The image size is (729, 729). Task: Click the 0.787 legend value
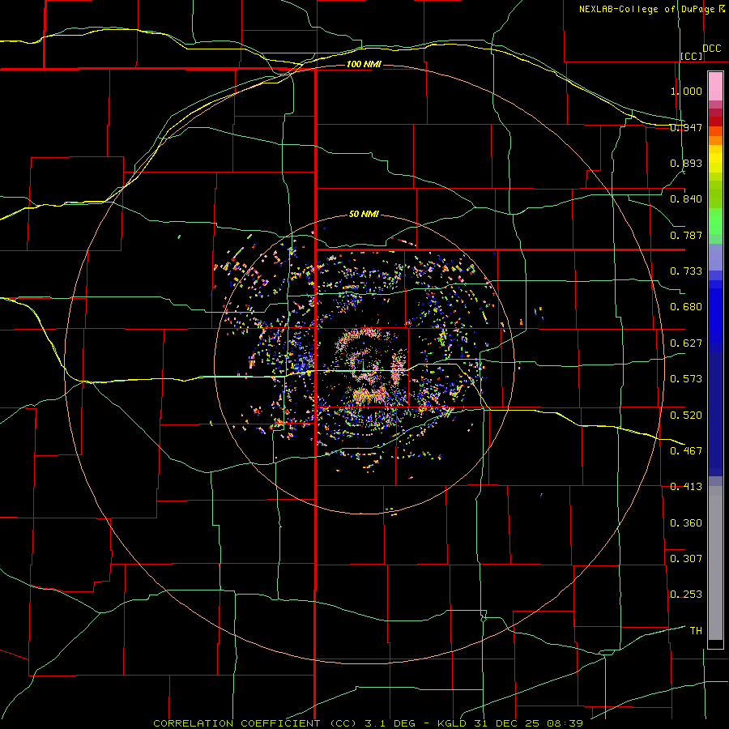686,235
